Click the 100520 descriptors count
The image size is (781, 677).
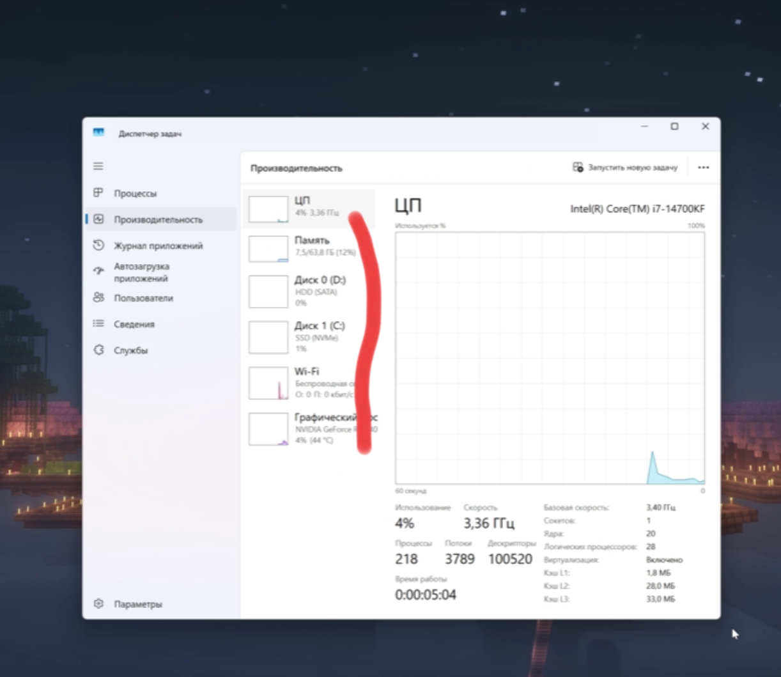pyautogui.click(x=510, y=559)
